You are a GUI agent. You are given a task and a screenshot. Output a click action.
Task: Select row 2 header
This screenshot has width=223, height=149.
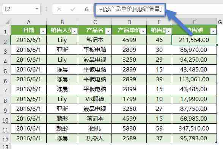tap(5, 40)
